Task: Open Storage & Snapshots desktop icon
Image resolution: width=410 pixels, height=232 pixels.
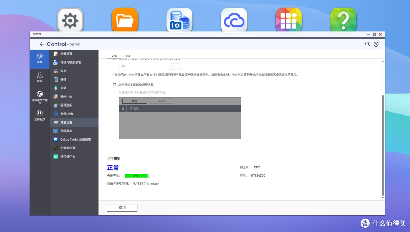Action: pos(179,20)
